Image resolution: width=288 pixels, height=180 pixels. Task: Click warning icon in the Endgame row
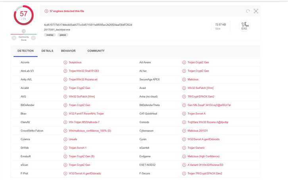pos(184,157)
